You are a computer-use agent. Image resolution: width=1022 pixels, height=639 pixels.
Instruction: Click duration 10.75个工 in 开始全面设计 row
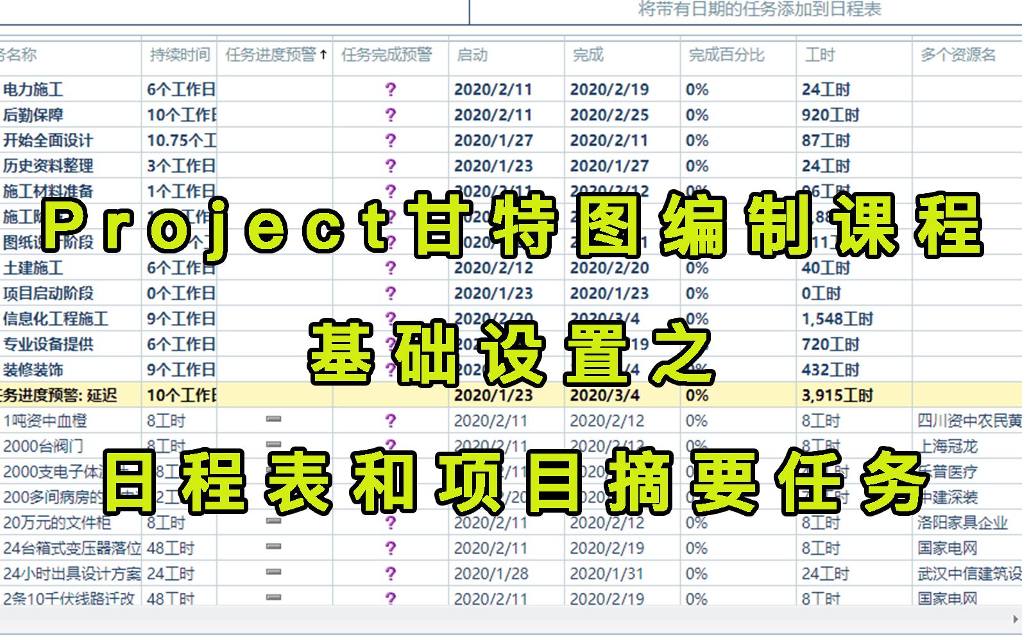[182, 141]
